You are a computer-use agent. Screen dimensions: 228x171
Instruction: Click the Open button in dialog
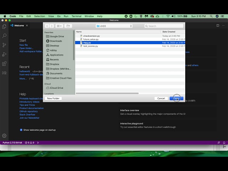pos(176,98)
